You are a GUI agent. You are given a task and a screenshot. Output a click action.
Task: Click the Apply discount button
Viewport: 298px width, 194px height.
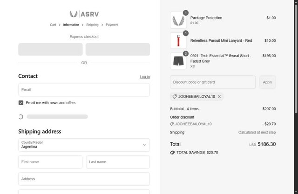click(267, 82)
